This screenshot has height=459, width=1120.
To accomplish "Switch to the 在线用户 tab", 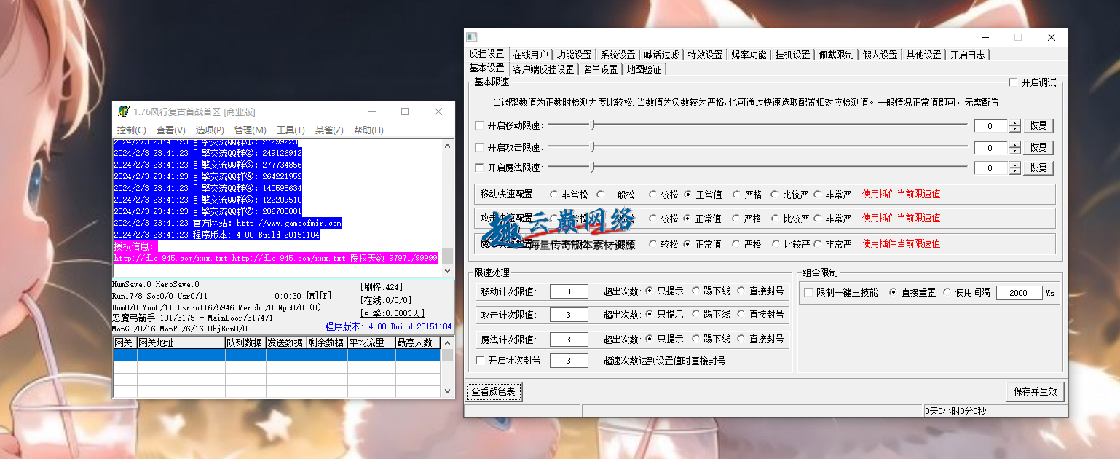I will (x=530, y=55).
